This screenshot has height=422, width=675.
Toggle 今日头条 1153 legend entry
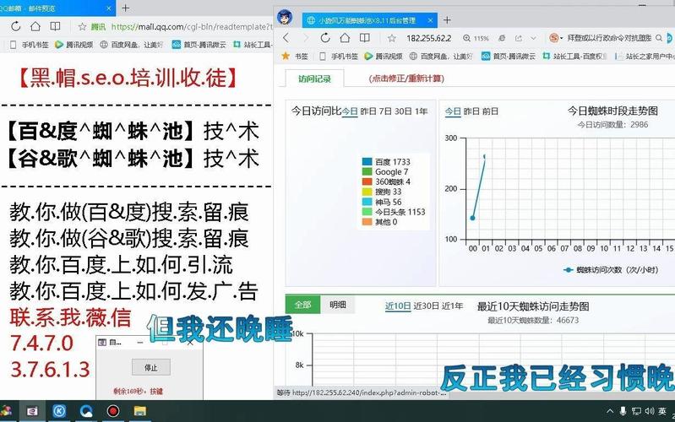pyautogui.click(x=394, y=212)
